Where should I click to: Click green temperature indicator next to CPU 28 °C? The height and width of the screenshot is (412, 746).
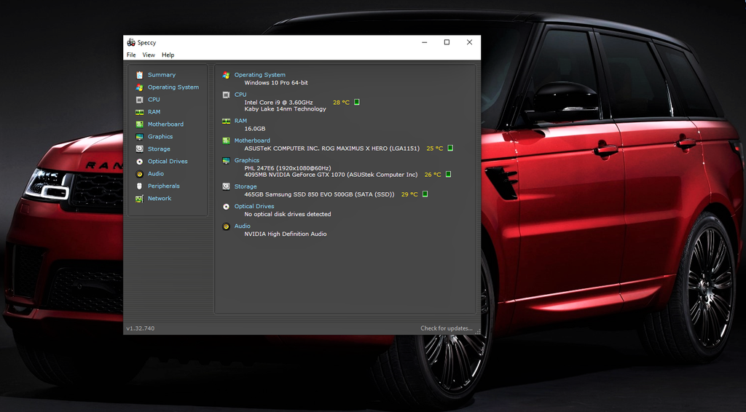(357, 102)
